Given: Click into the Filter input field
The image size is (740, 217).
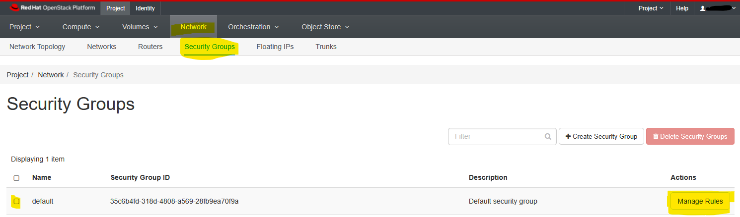Looking at the screenshot, I should [497, 136].
